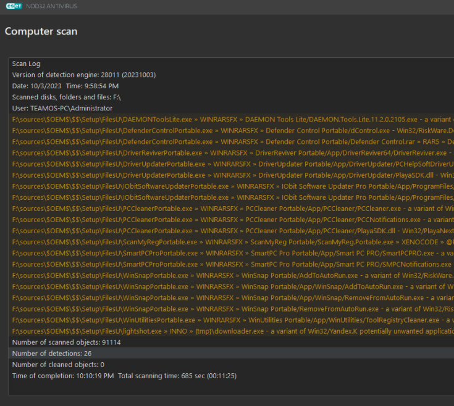Select the 'Scan Log' header line
This screenshot has width=454, height=406.
pos(232,64)
